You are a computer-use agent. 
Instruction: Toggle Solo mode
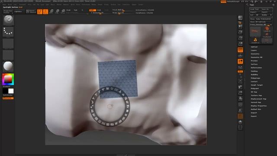tap(240, 122)
